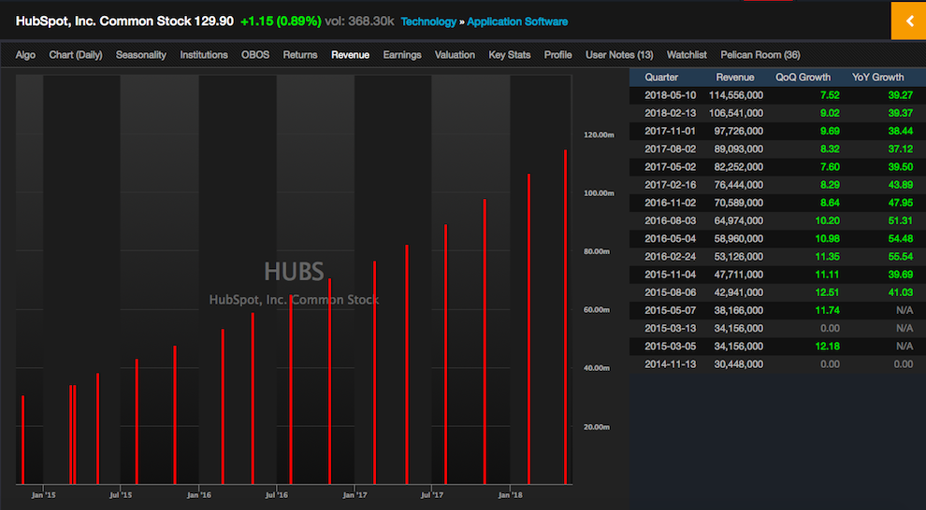Click revenue value 114,556,000

(x=736, y=95)
